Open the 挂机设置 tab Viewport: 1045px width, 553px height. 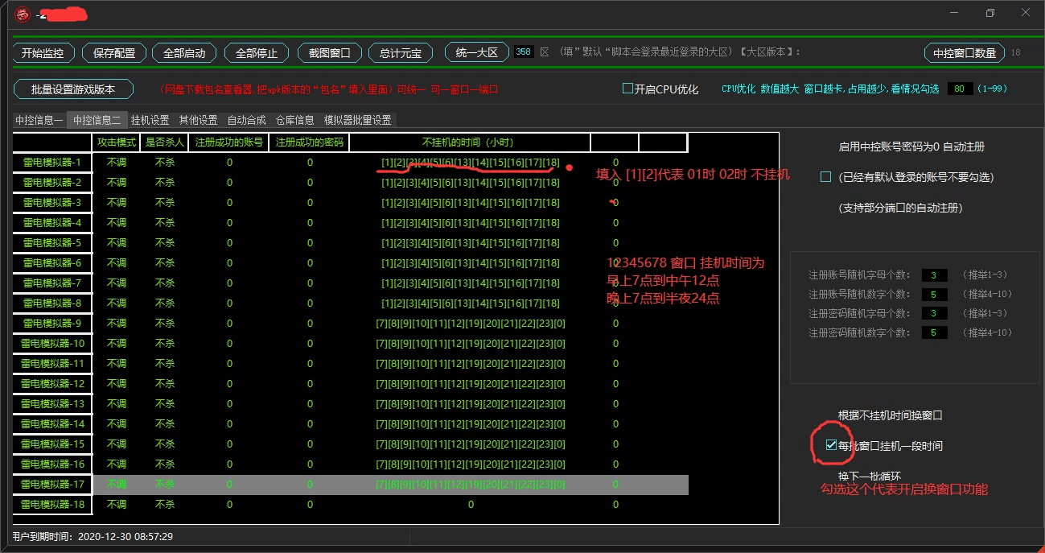150,120
